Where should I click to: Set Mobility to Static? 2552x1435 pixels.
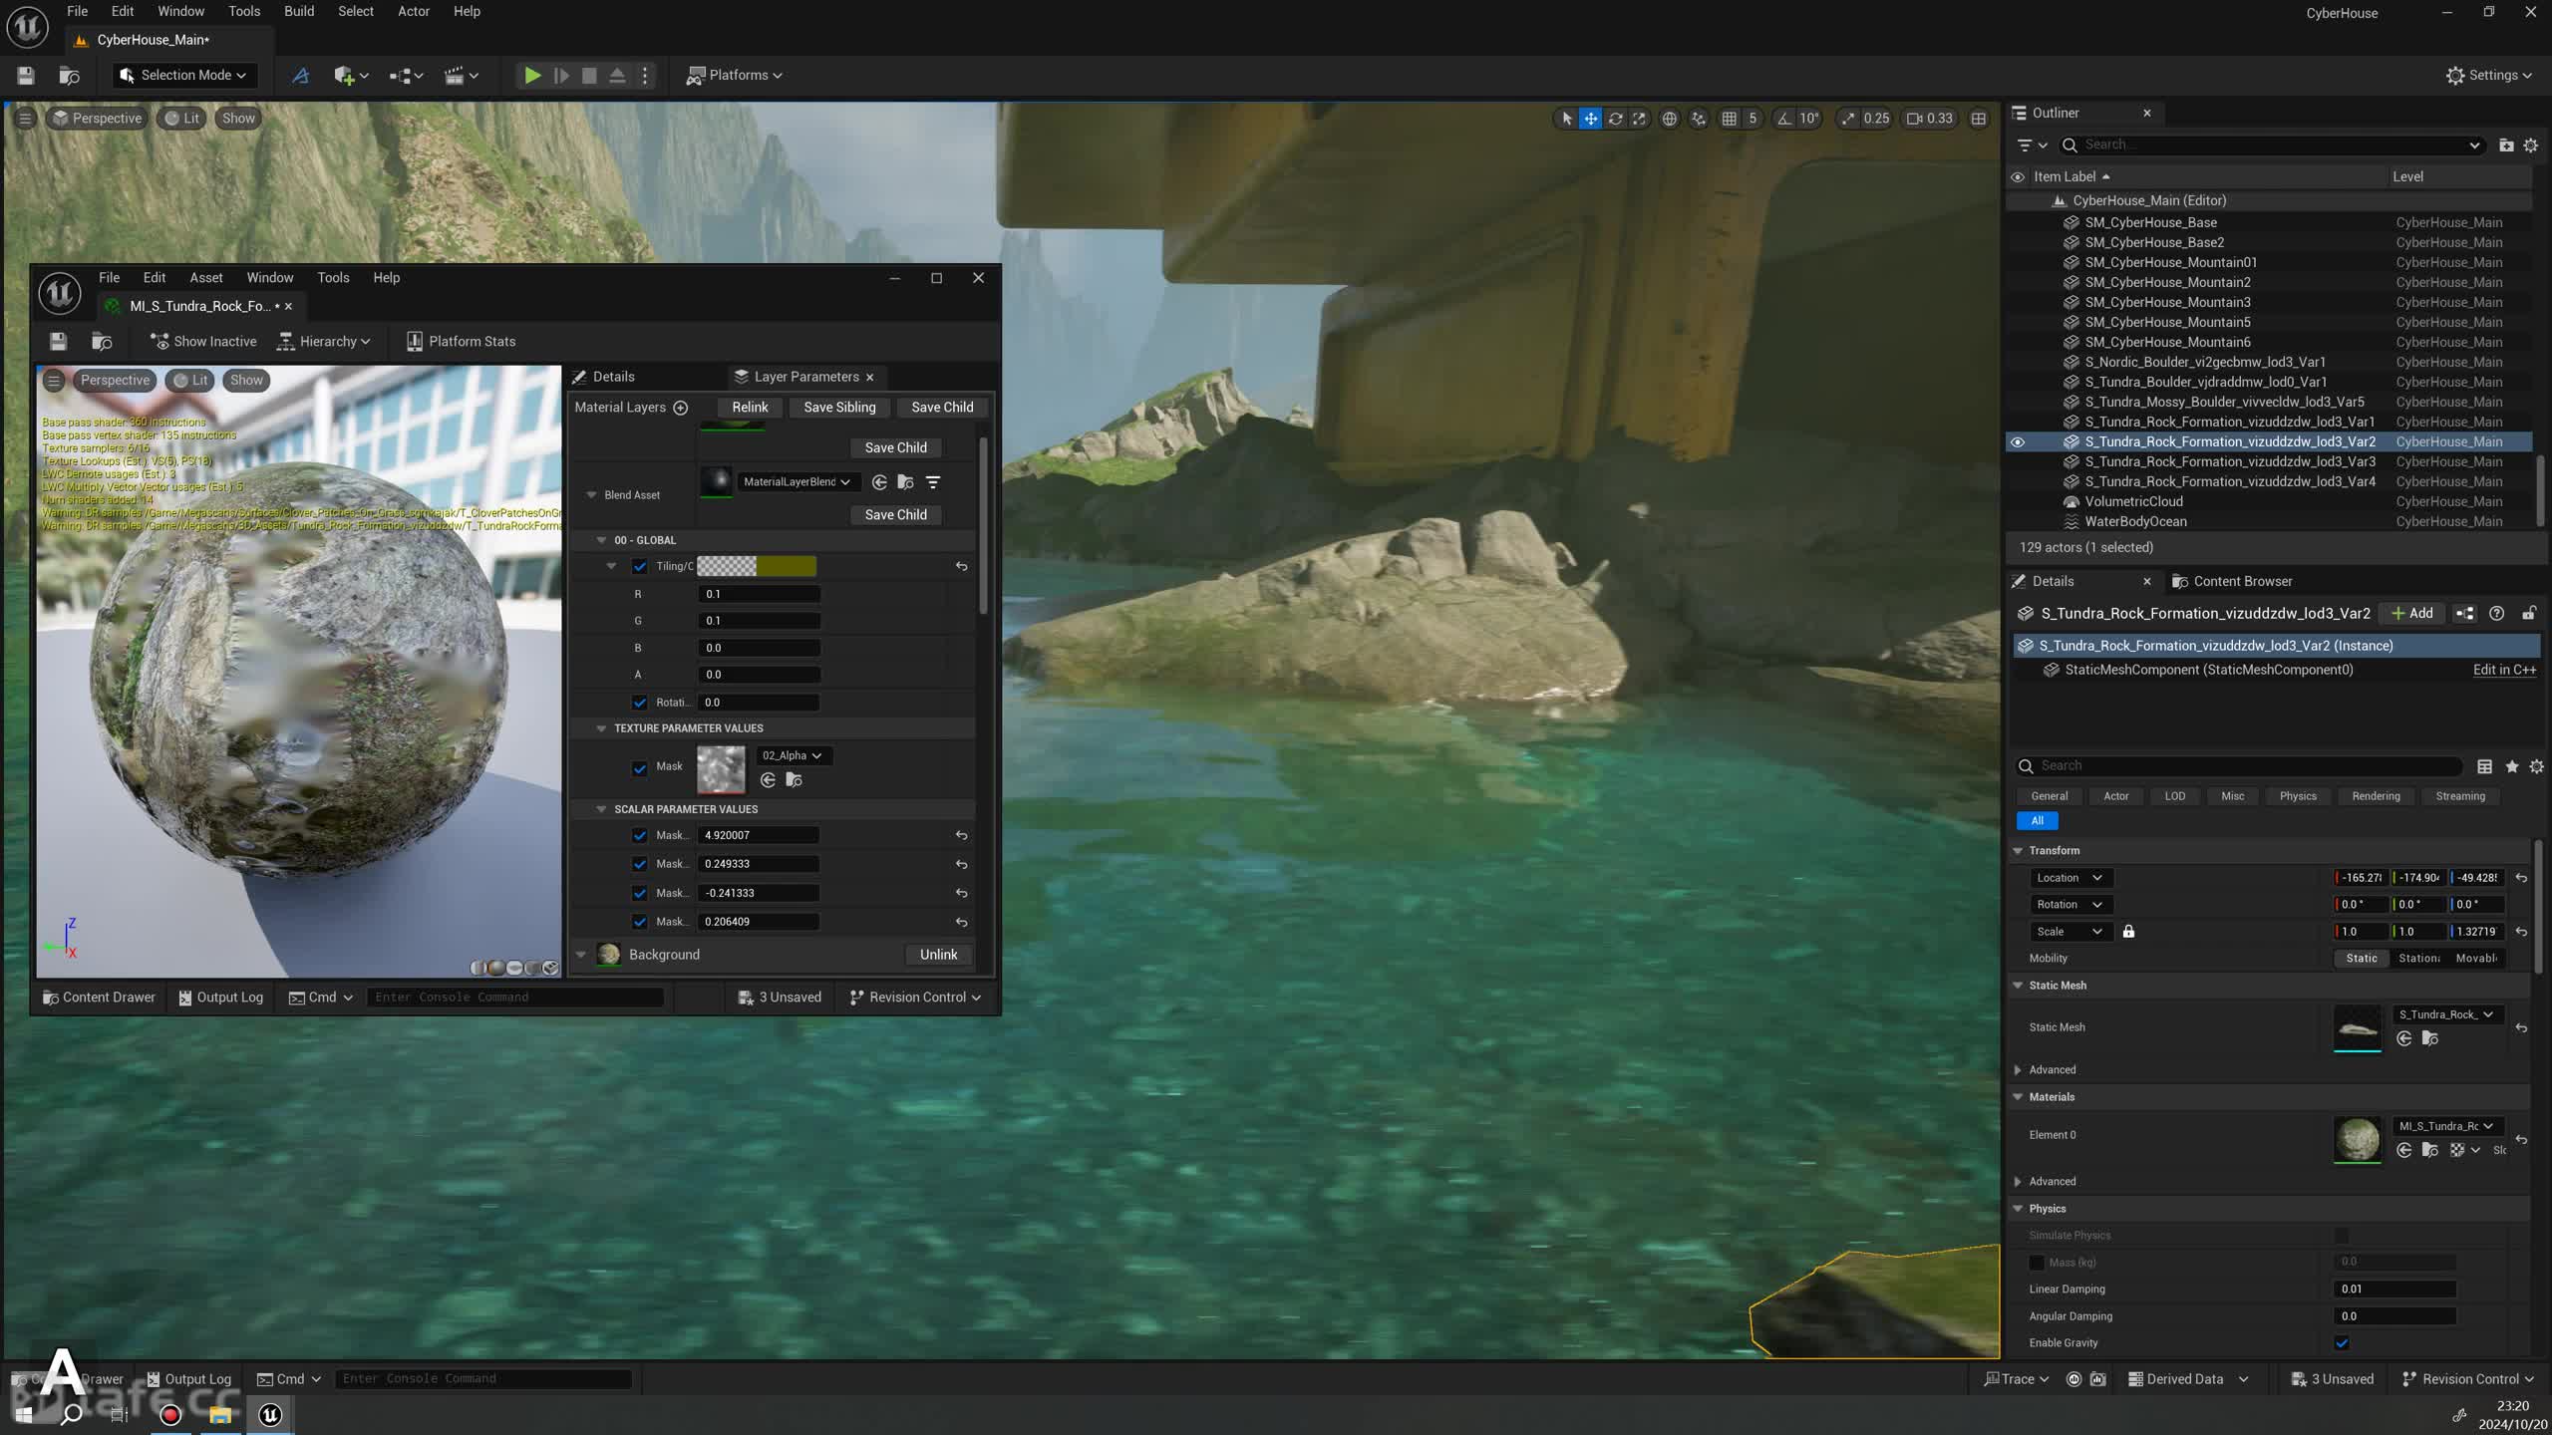2361,959
